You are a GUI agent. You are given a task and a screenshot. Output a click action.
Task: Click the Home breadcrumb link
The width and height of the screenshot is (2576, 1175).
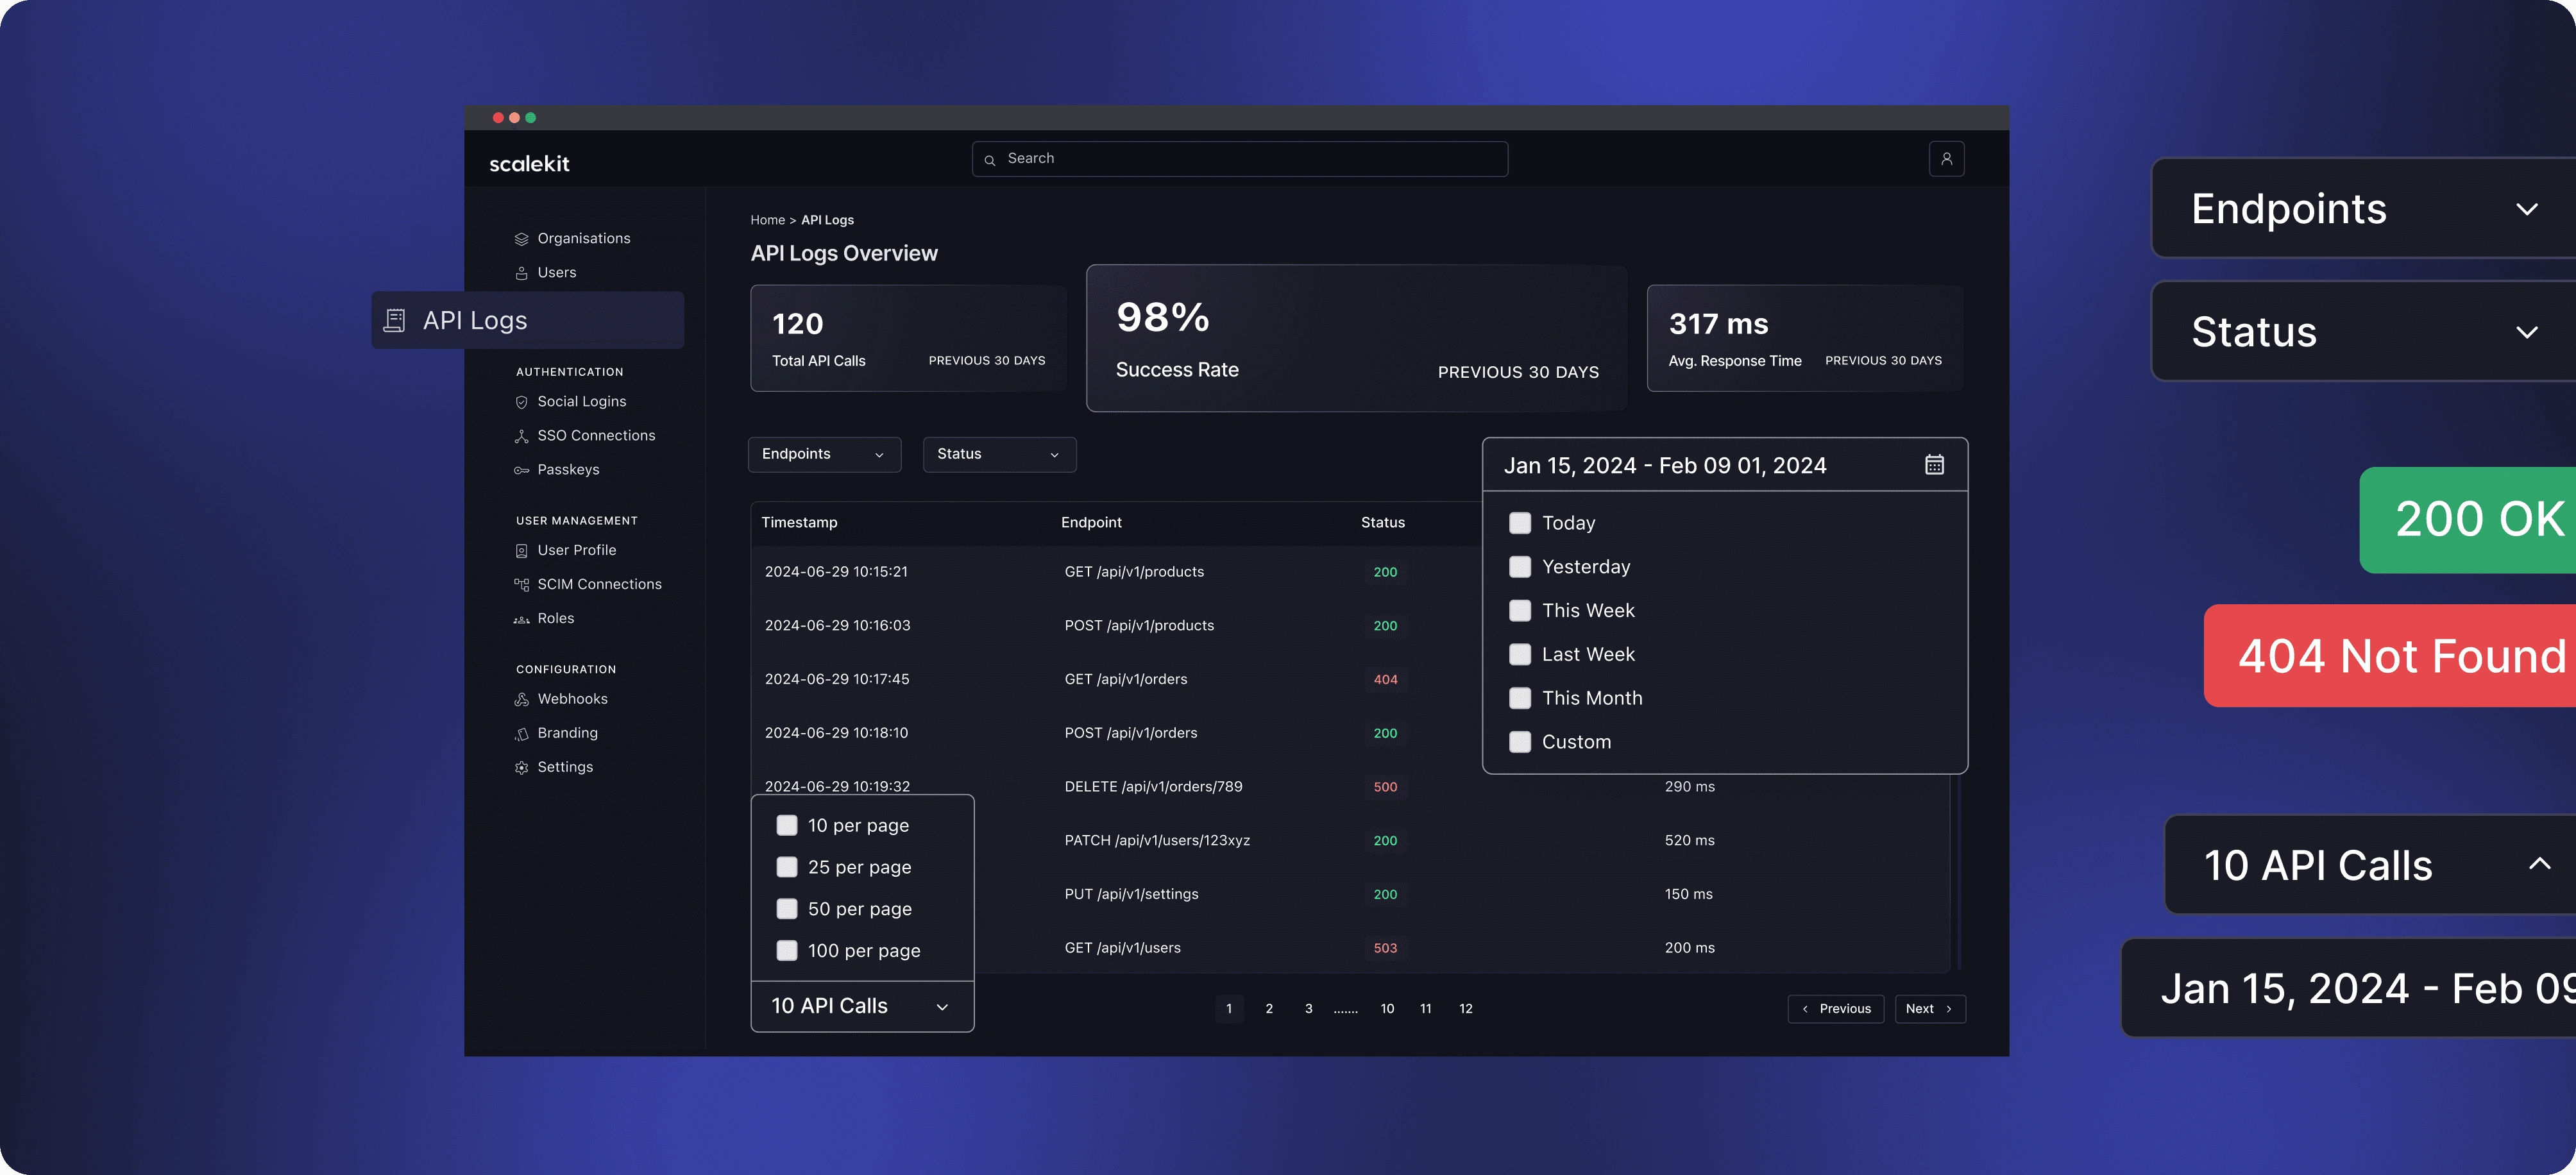click(767, 220)
